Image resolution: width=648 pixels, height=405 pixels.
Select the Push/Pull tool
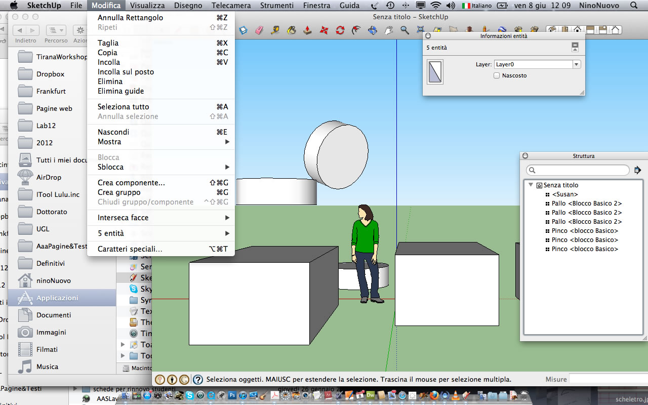tap(307, 30)
